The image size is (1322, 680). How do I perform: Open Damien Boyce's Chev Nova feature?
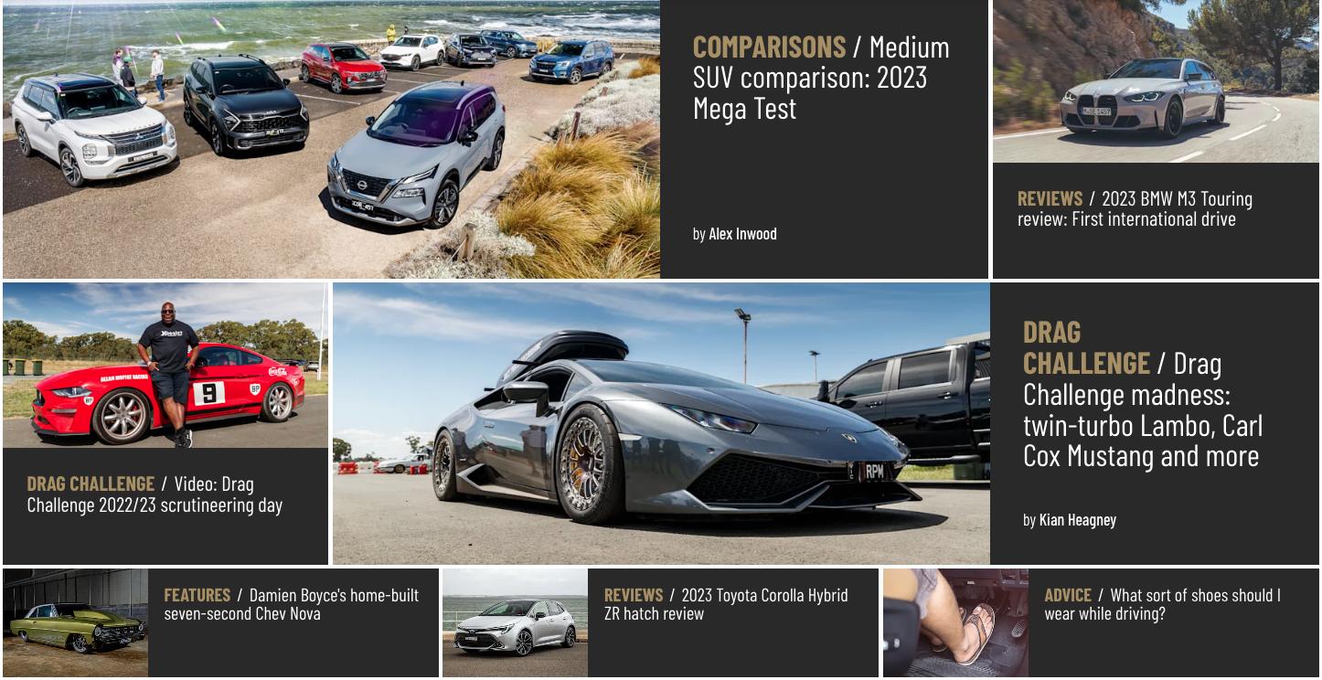(292, 604)
